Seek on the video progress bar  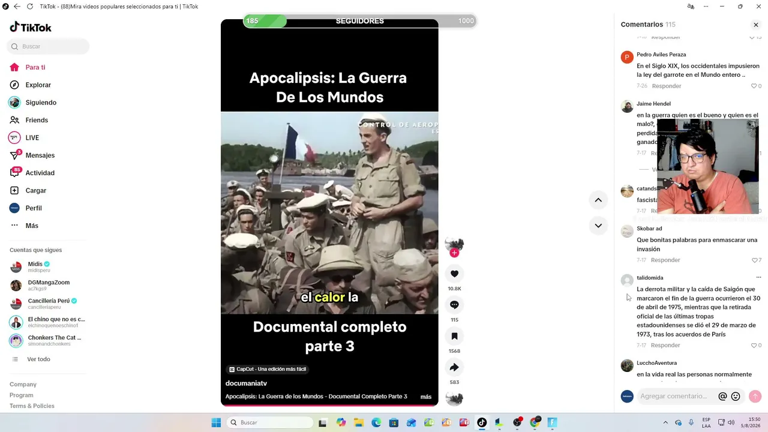pyautogui.click(x=329, y=405)
